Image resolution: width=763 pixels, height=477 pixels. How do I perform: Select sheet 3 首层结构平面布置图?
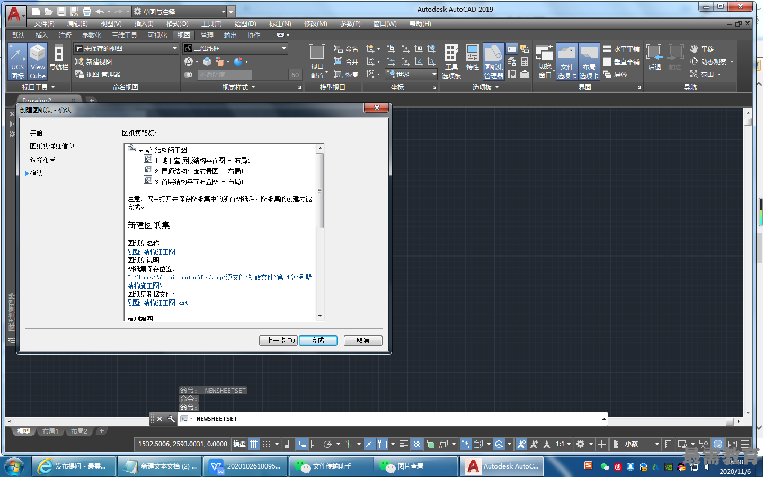pos(194,181)
